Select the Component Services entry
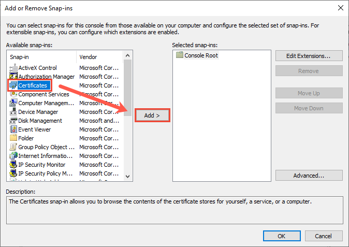This screenshot has height=247, width=349. coord(43,94)
